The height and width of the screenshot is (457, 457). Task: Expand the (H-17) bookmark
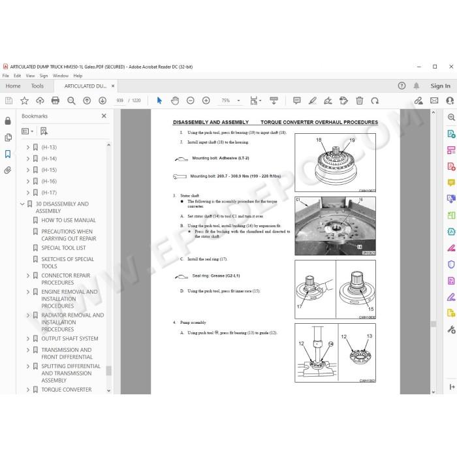28,193
